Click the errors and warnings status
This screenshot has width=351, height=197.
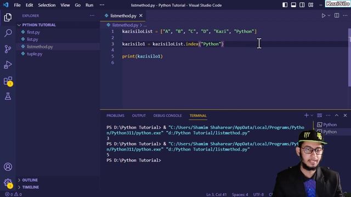tap(13, 194)
